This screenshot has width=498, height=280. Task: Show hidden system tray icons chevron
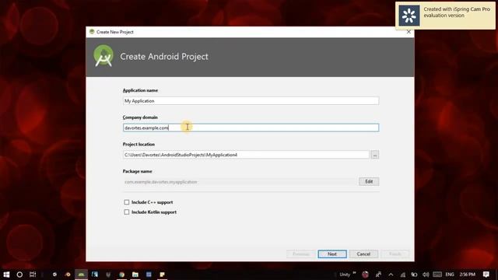point(391,275)
